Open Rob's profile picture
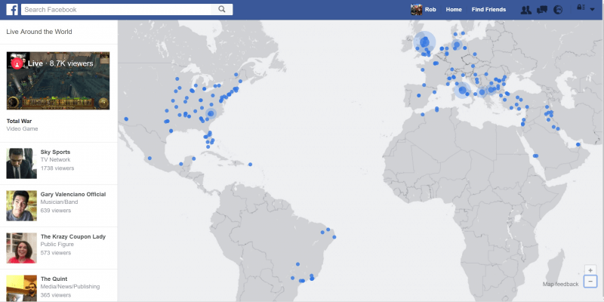 [x=417, y=10]
